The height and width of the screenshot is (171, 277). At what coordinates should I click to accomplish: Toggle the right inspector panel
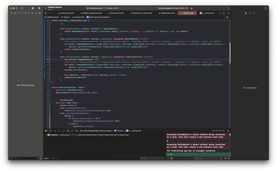point(265,8)
